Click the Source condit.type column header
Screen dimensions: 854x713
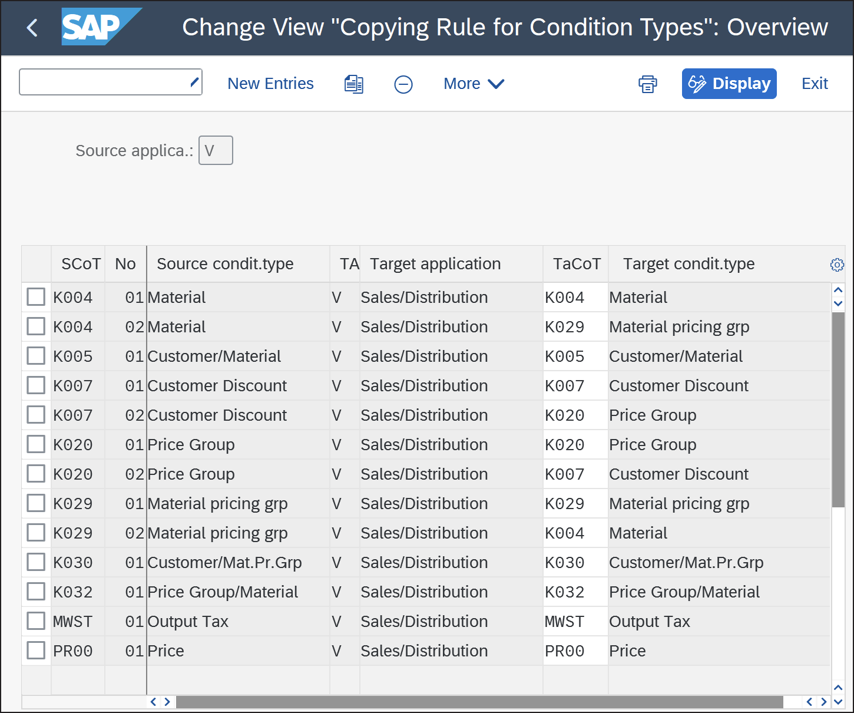tap(239, 264)
